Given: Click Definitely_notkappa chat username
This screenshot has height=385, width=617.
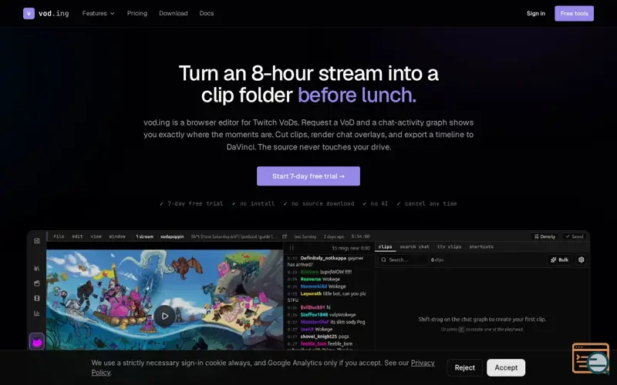Looking at the screenshot, I should [323, 258].
